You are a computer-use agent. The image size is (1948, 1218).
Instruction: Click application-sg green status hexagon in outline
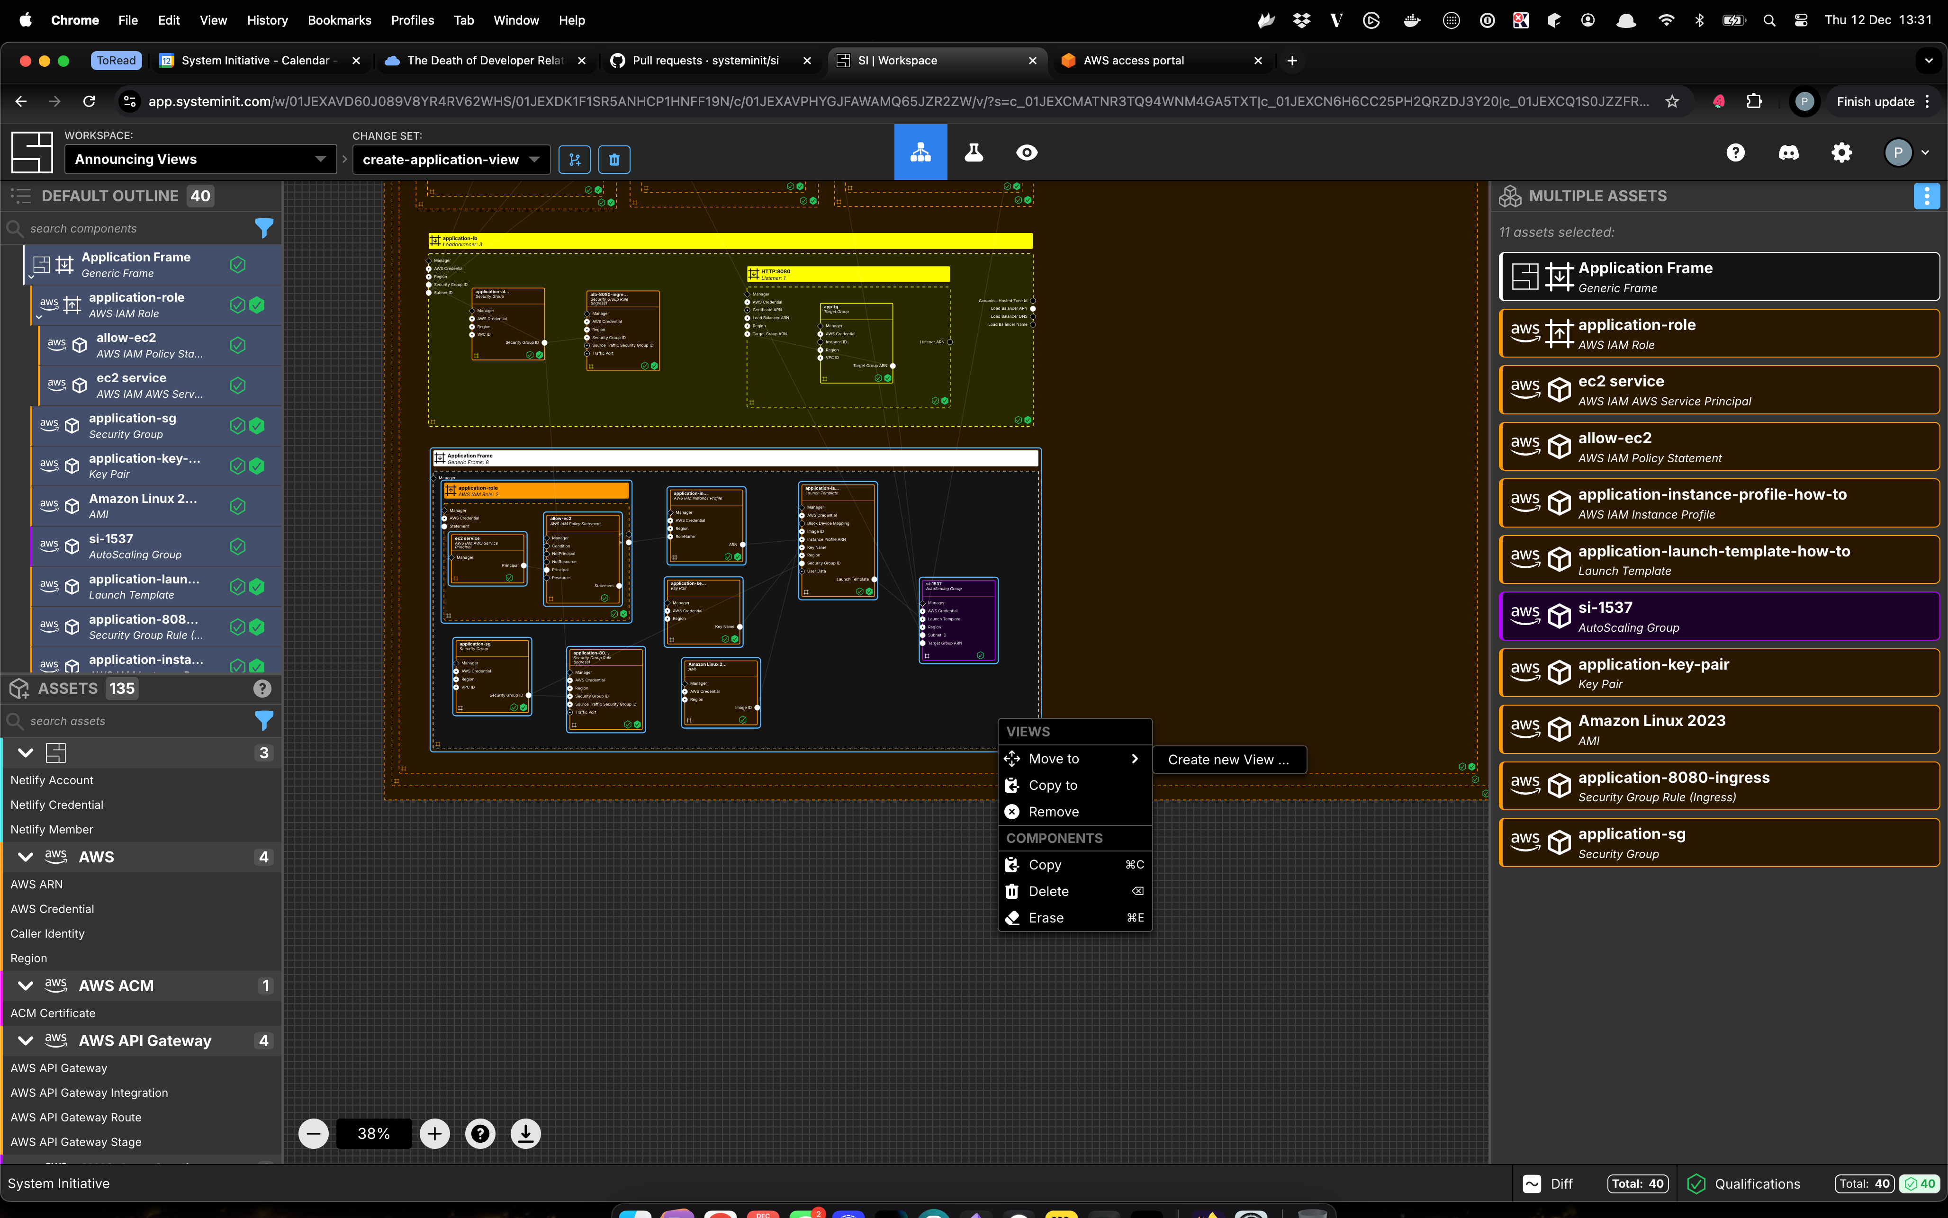pyautogui.click(x=257, y=426)
